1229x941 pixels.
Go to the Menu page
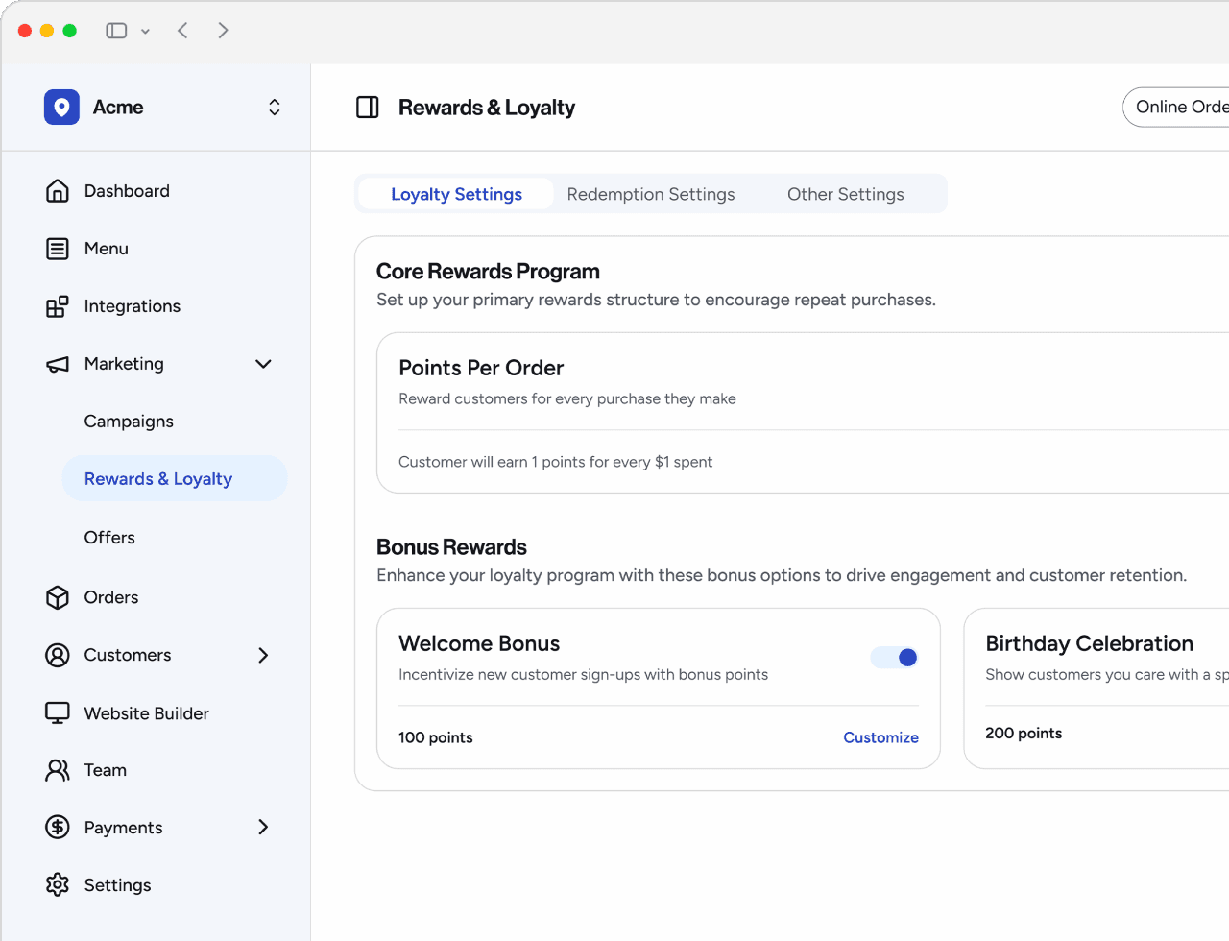[x=106, y=249]
